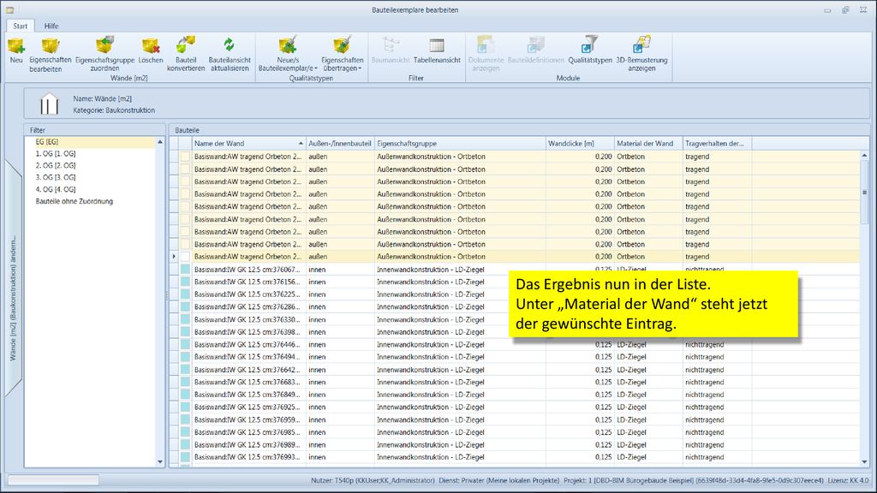Click the Neu icon in ribbon
The height and width of the screenshot is (493, 877).
[16, 45]
